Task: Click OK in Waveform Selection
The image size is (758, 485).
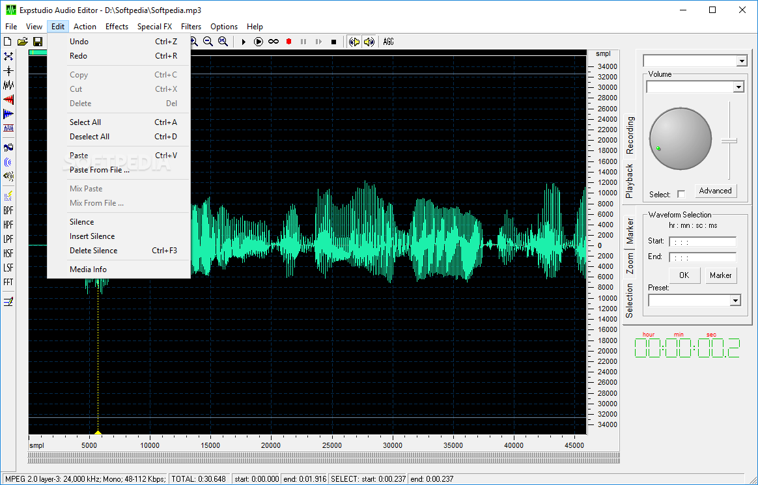Action: coord(684,275)
